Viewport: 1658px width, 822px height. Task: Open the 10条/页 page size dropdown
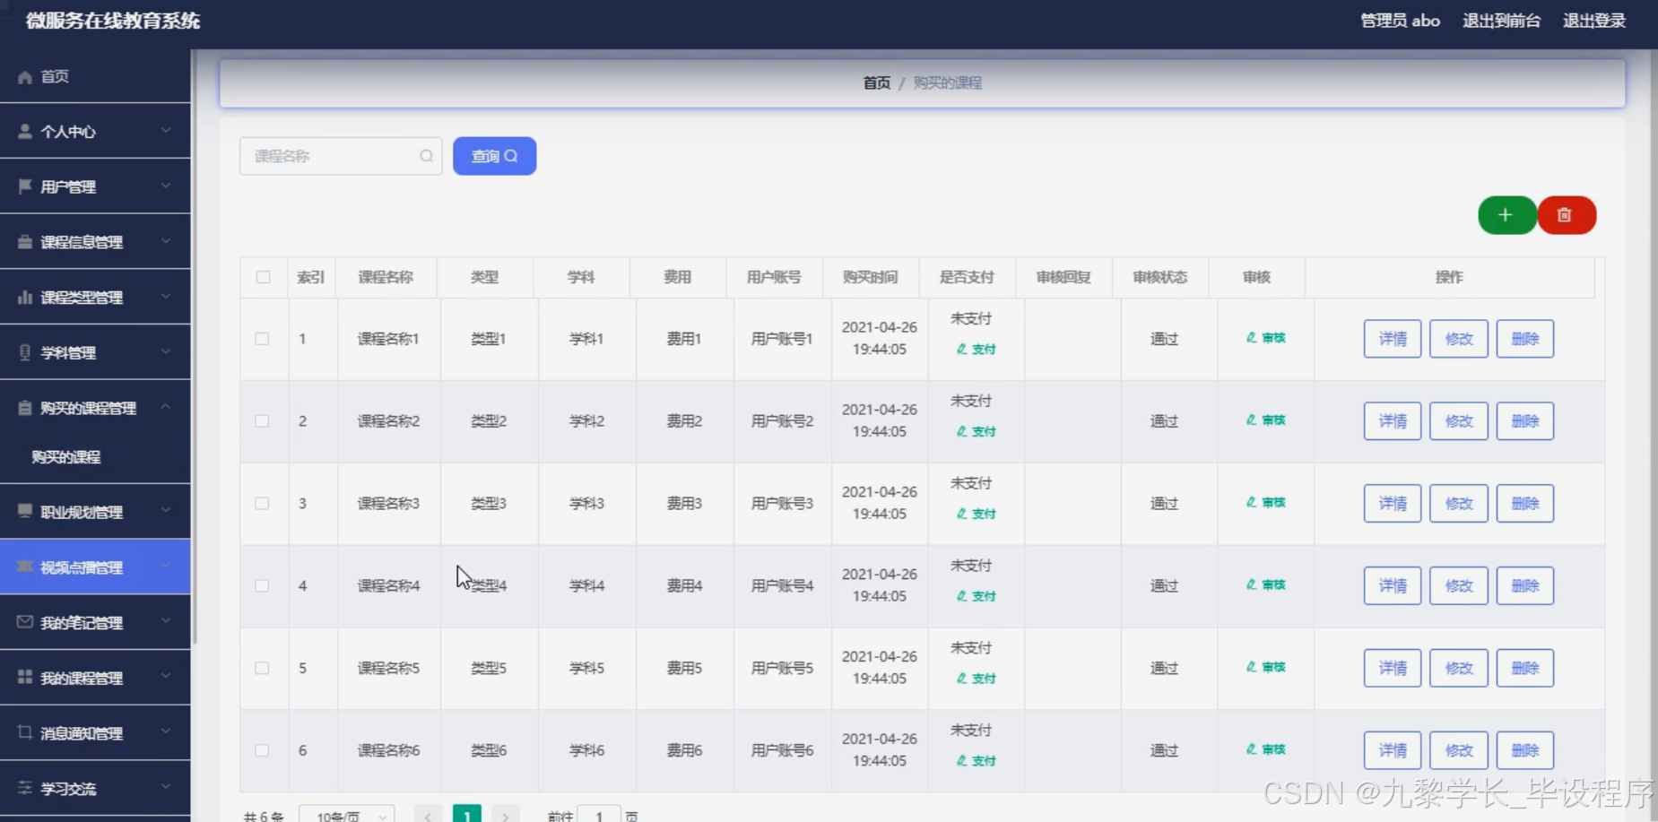[x=347, y=815]
